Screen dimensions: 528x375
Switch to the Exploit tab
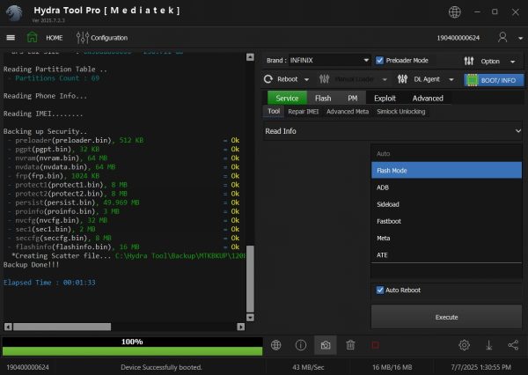(385, 98)
